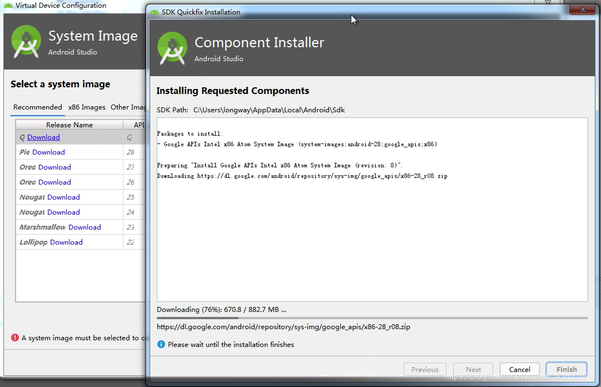Click the disabled Next button
This screenshot has width=601, height=387.
(x=473, y=369)
